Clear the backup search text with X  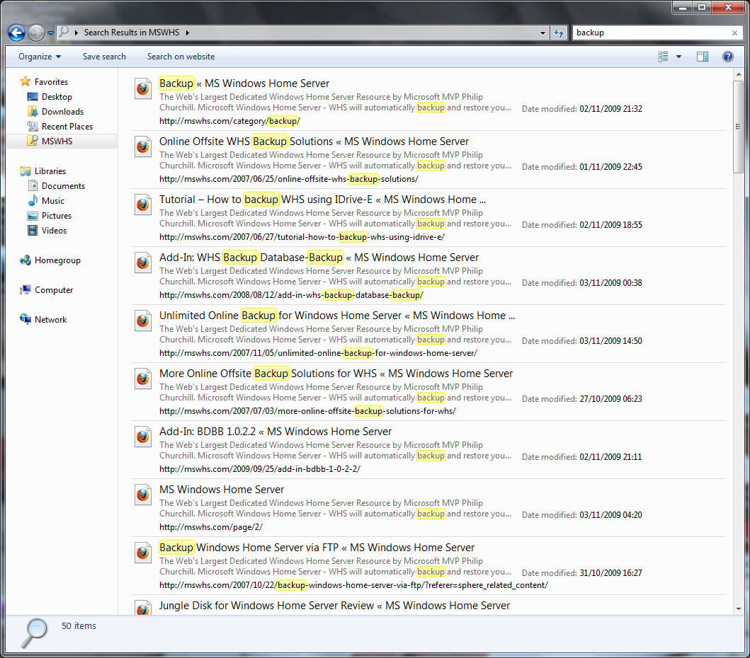tap(734, 33)
